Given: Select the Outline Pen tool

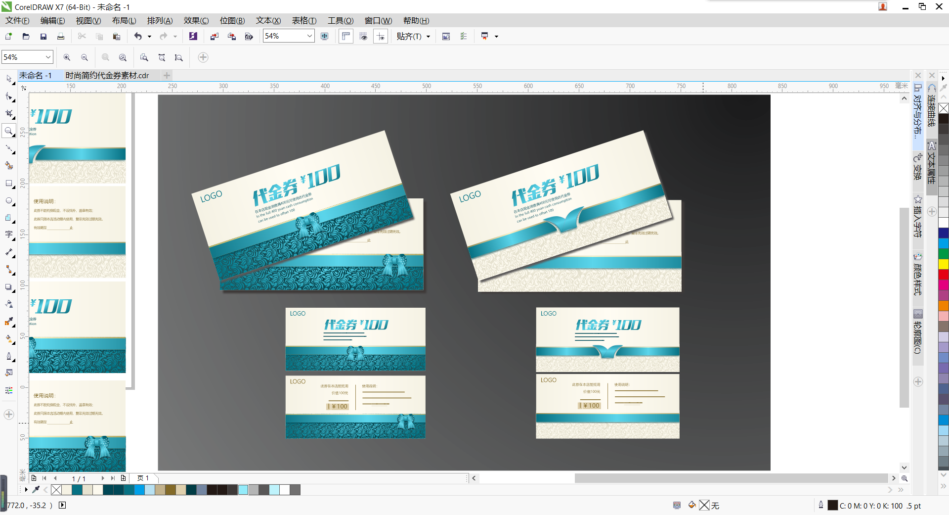Looking at the screenshot, I should point(9,356).
